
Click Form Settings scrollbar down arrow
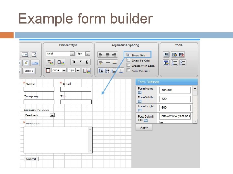195,121
